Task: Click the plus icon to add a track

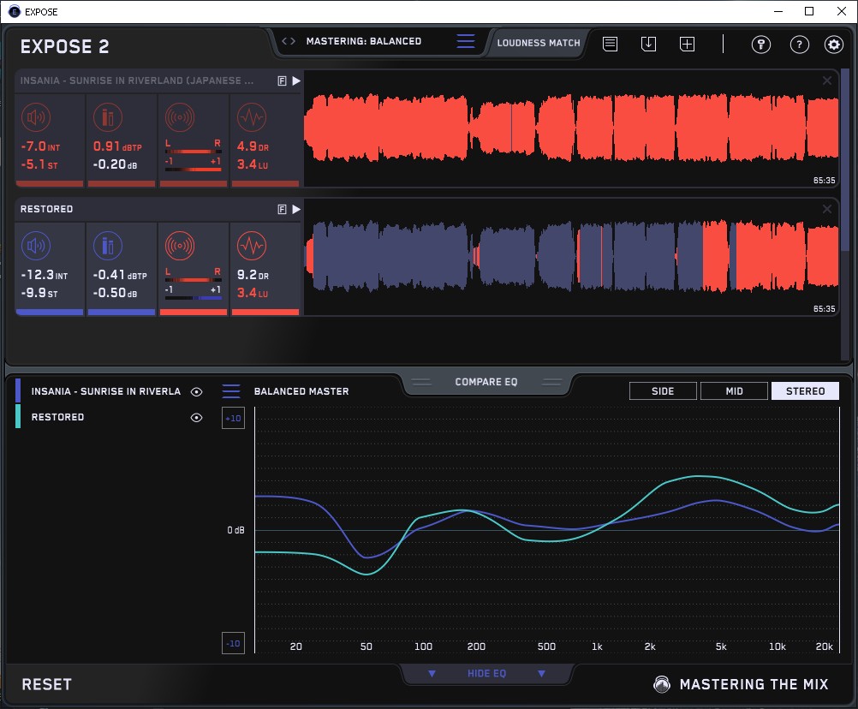Action: pyautogui.click(x=687, y=44)
